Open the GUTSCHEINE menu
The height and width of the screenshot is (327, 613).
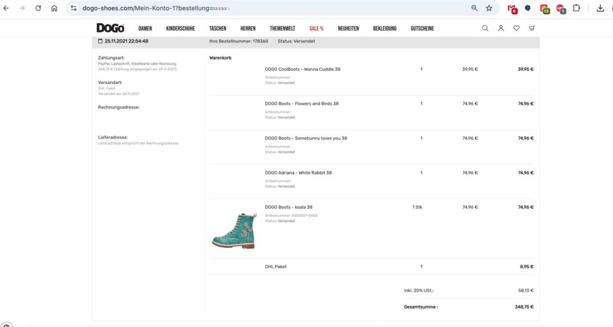coord(422,29)
